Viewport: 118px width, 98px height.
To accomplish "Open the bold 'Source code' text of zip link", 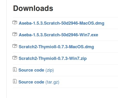I will pyautogui.click(x=31, y=70).
